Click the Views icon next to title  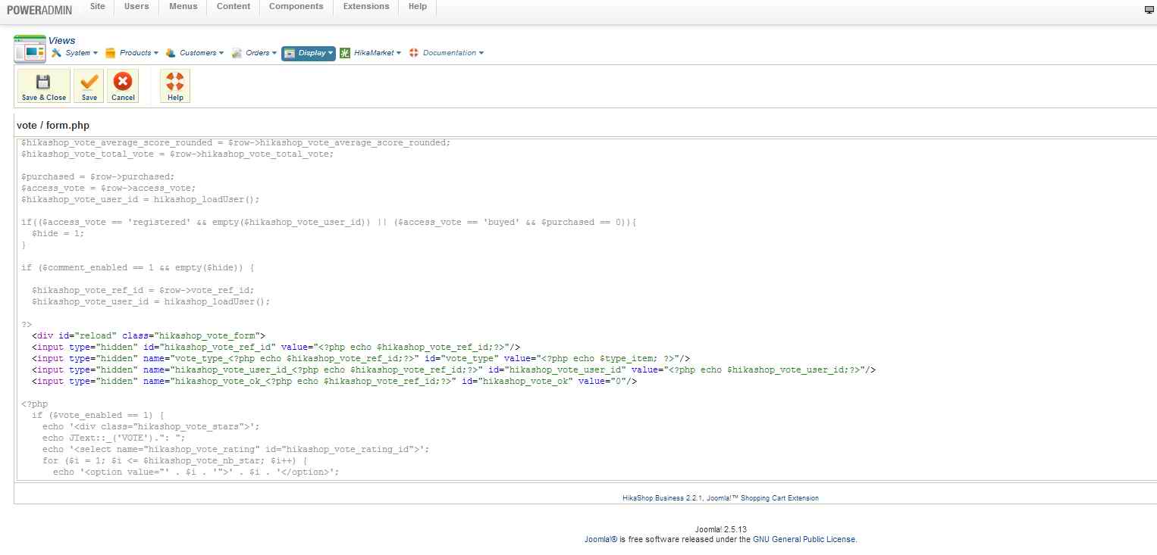[30, 48]
